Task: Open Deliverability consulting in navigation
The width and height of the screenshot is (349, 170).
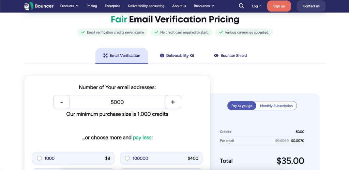Action: click(x=146, y=6)
